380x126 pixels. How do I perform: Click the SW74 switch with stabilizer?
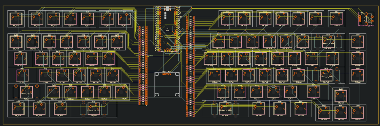(x=328, y=42)
